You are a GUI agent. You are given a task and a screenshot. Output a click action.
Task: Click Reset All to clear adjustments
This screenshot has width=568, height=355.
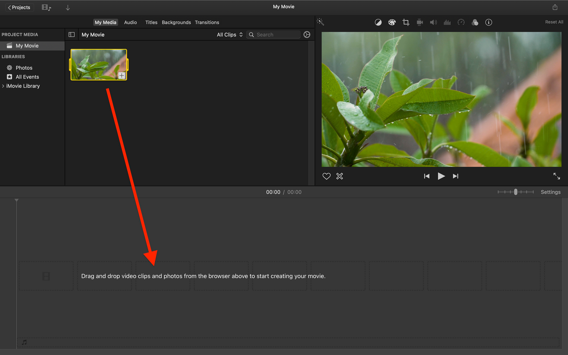554,22
